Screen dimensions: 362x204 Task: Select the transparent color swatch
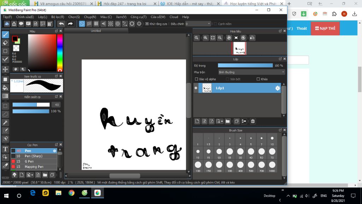click(16, 48)
